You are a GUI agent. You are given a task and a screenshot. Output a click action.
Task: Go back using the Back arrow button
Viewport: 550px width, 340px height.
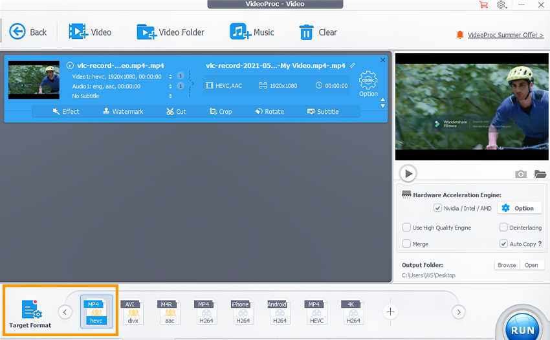[28, 32]
